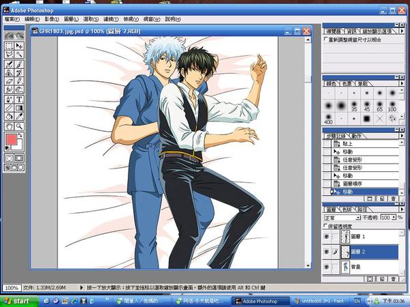Select the Rectangular Marquee tool
Viewport: 410px width, 307px height.
pyautogui.click(x=9, y=46)
